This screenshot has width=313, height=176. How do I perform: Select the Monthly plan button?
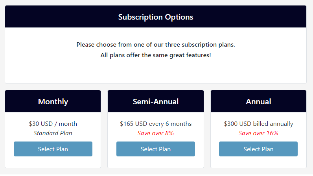click(x=53, y=149)
